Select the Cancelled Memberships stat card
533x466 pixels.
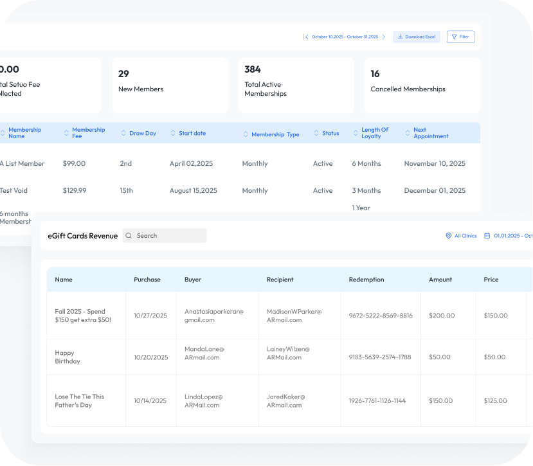tap(422, 85)
